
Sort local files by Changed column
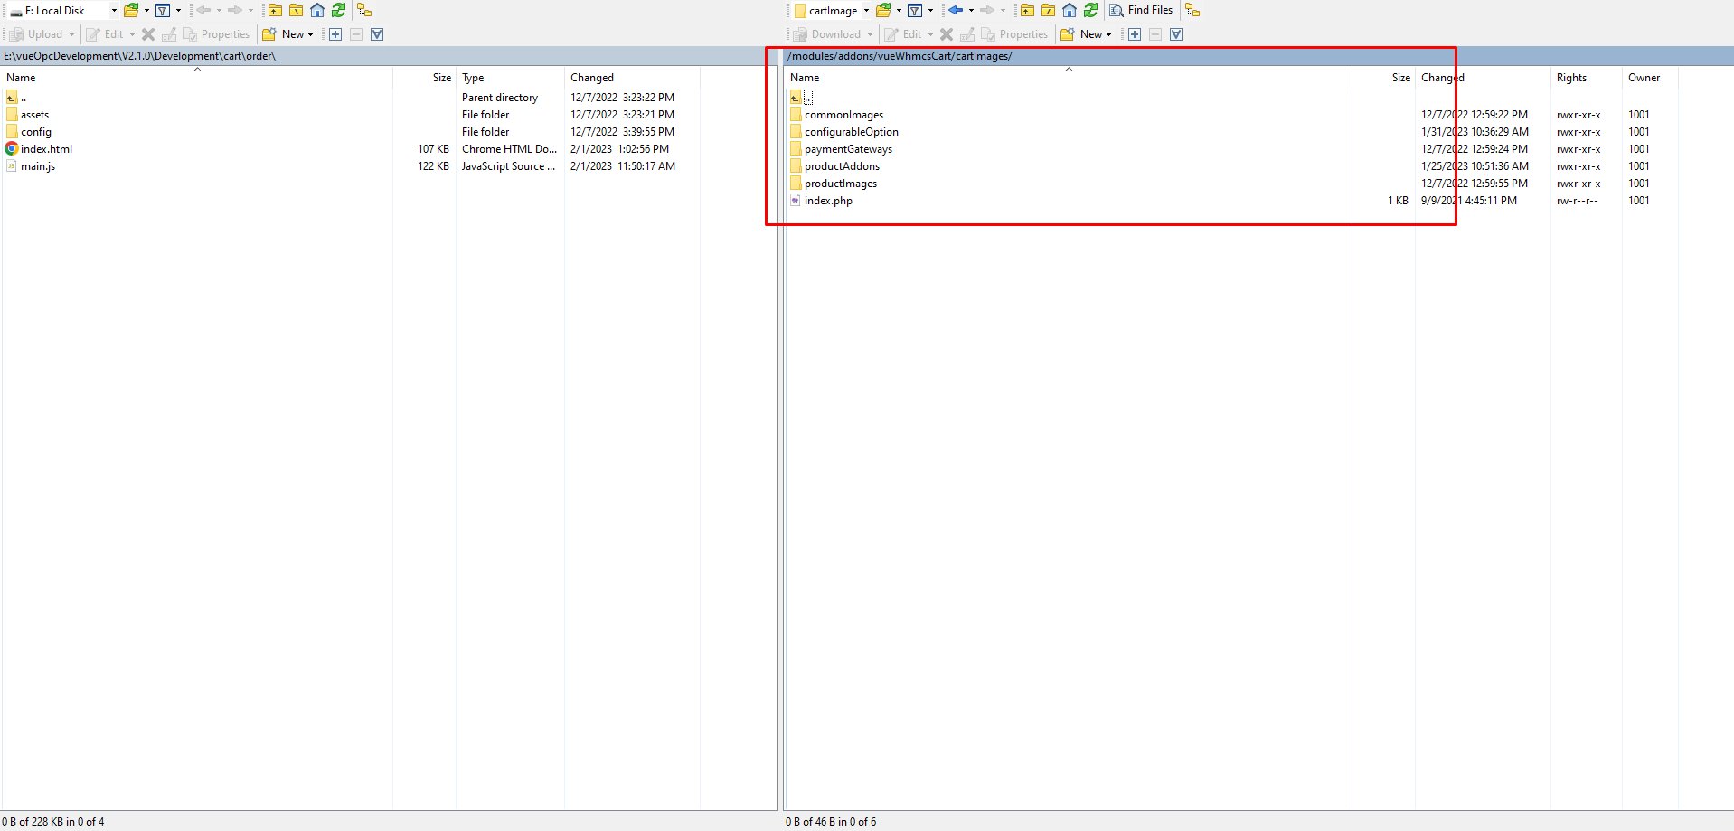(592, 78)
